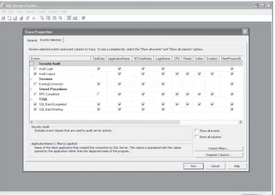
Task: Uncheck CPU for Audit Logout
Action: click(x=177, y=74)
